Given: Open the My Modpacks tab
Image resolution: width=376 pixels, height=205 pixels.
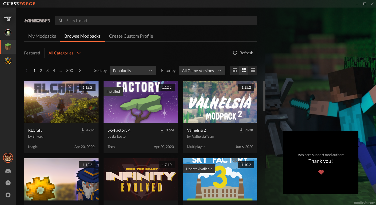Looking at the screenshot, I should [x=42, y=36].
